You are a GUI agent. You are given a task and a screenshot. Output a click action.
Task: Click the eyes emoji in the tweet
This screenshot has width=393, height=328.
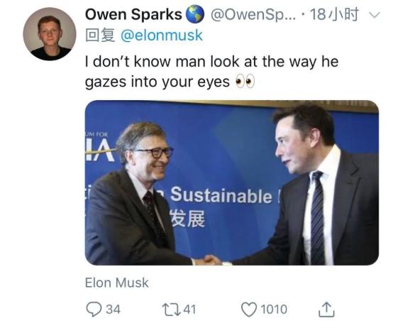coord(245,82)
